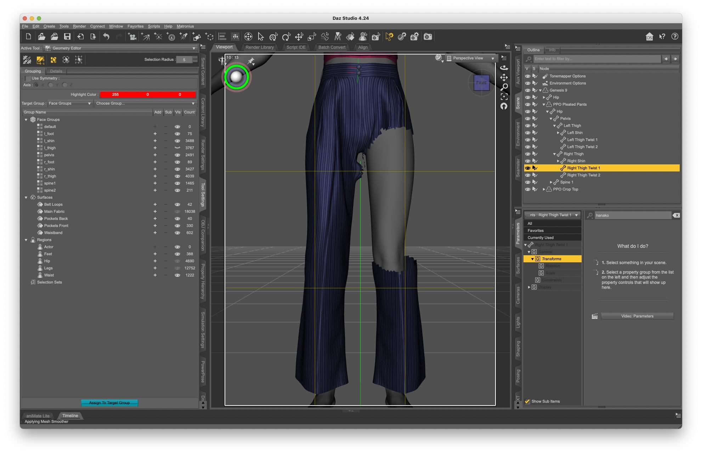702x455 pixels.
Task: Uncheck Show Sub Items checkbox
Action: 527,402
